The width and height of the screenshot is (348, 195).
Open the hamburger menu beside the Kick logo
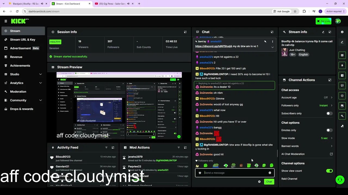click(6, 21)
